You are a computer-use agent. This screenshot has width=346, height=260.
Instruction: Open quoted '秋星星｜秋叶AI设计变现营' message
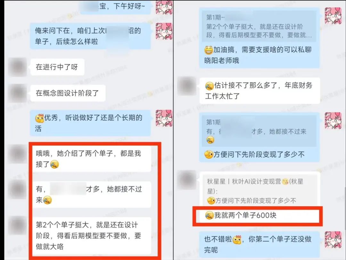(x=259, y=191)
